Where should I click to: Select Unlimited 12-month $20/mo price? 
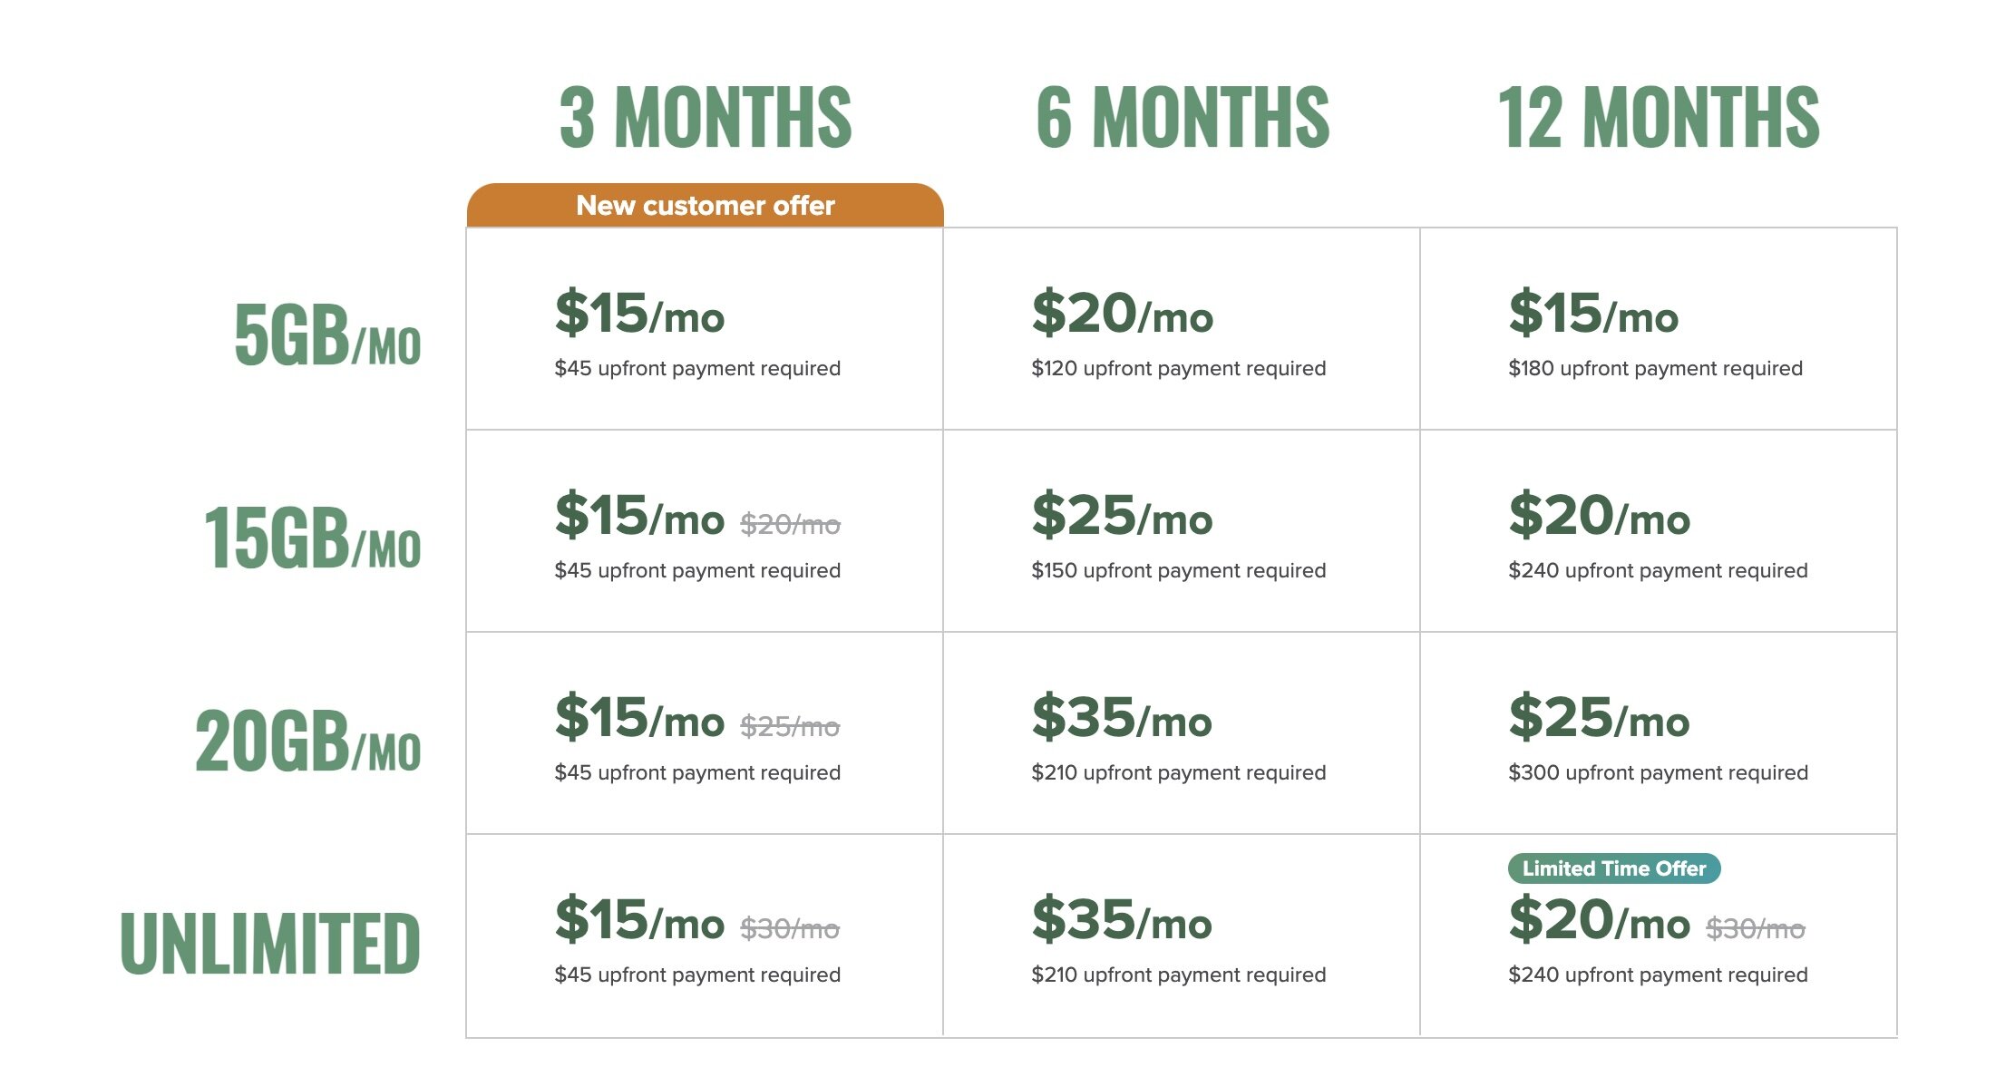(1599, 920)
